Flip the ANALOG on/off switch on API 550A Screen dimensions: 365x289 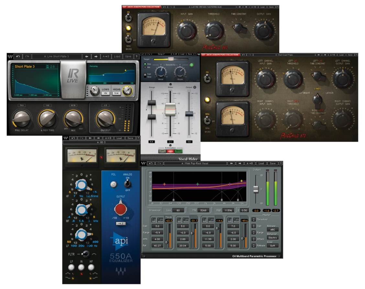tap(127, 184)
